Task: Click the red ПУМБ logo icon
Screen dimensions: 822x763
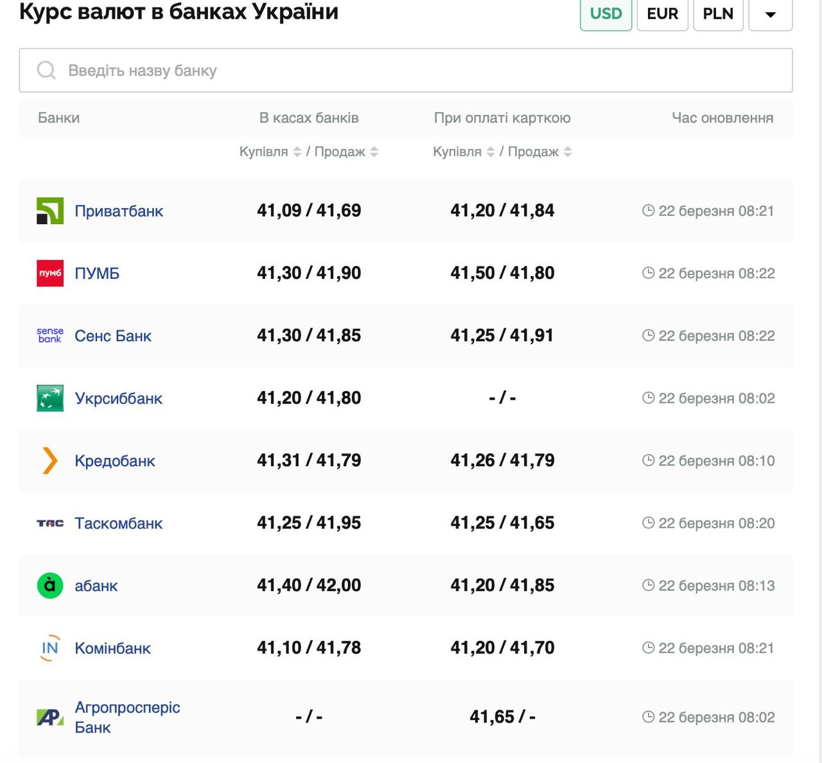Action: point(50,273)
